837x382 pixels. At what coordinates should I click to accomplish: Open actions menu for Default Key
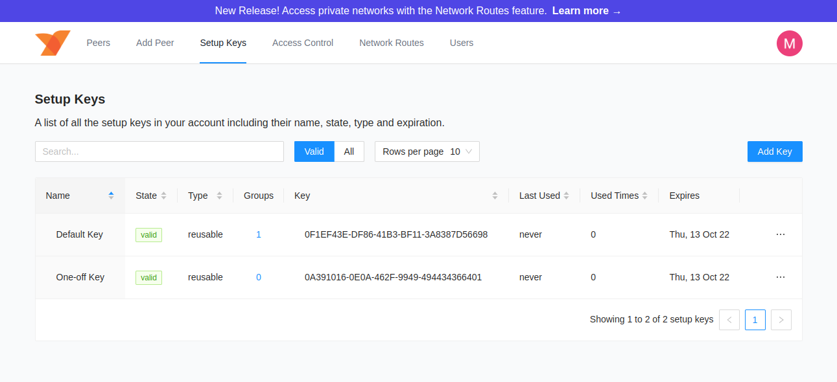780,234
